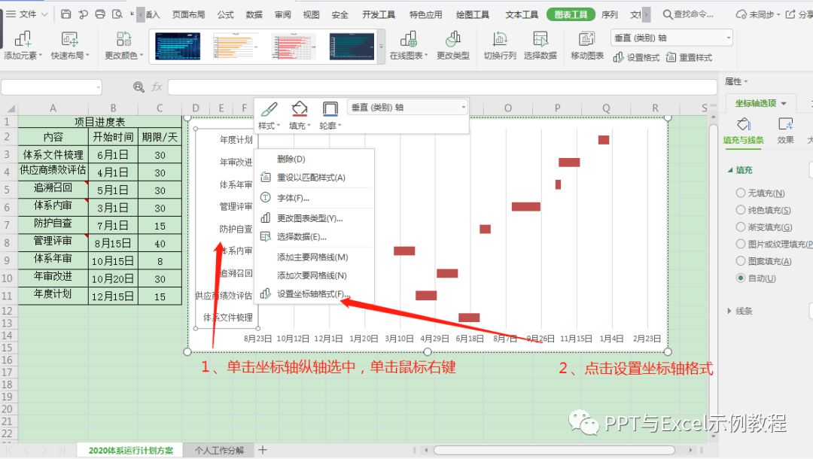Expand the 线条 section in the sidebar

tap(747, 311)
